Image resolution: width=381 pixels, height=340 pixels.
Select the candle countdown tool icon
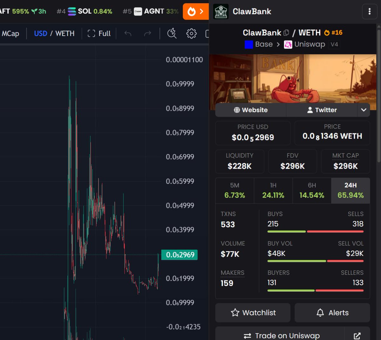pos(171,33)
